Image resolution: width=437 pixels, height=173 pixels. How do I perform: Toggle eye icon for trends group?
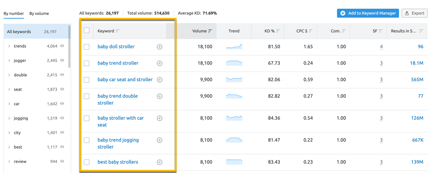pos(62,46)
